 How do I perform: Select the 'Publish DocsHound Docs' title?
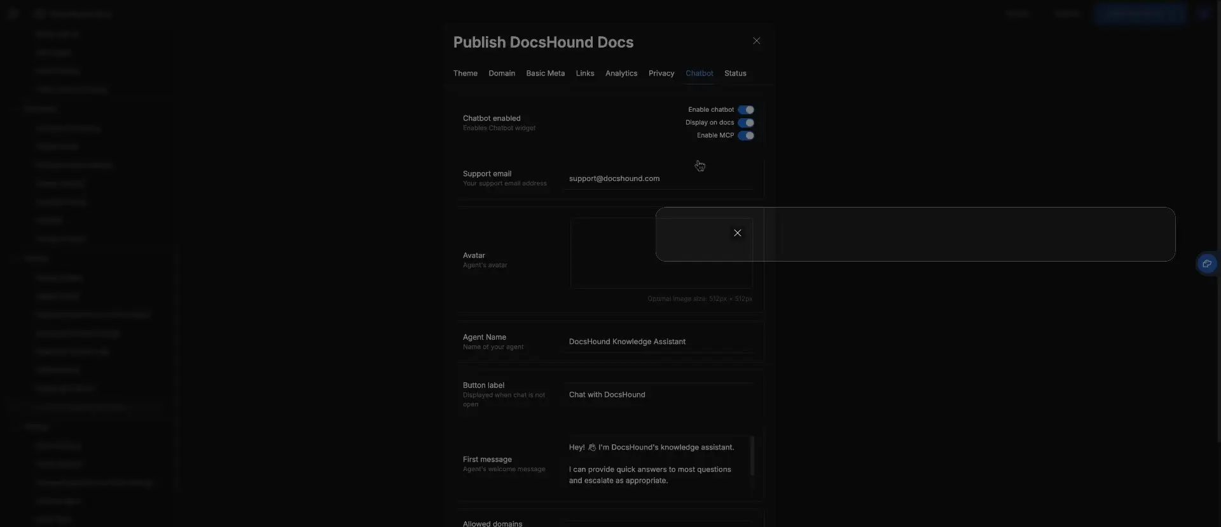[x=543, y=43]
